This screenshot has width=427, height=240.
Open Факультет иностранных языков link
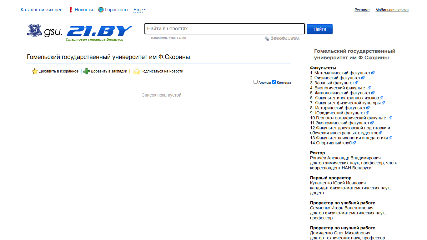pos(347,98)
